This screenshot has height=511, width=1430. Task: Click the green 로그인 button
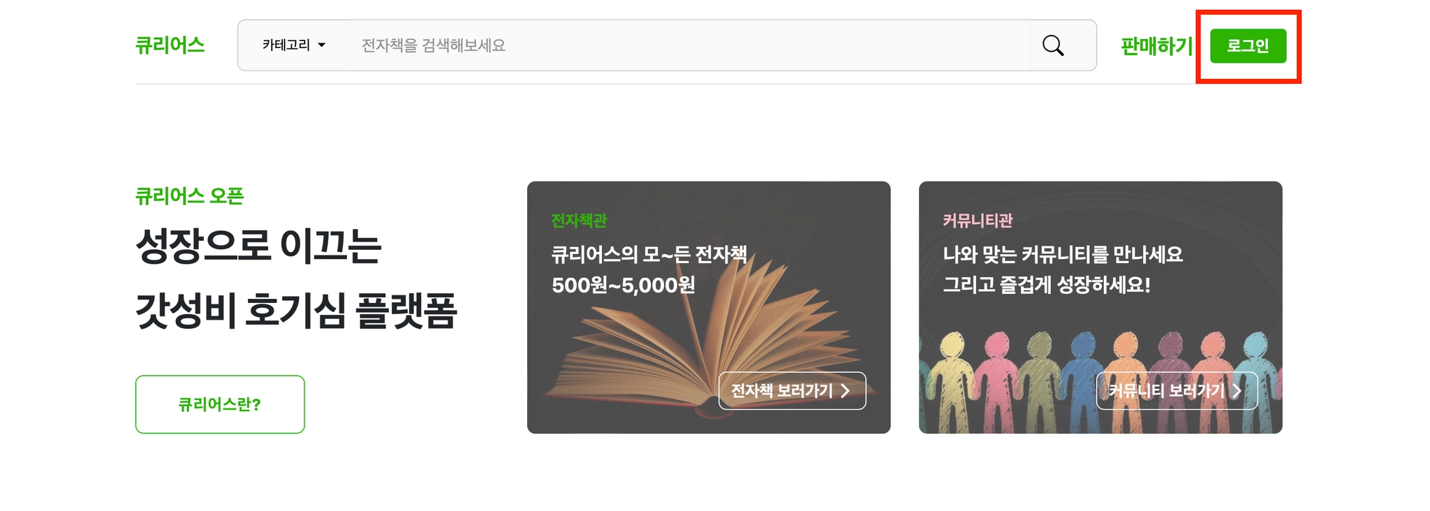1248,46
